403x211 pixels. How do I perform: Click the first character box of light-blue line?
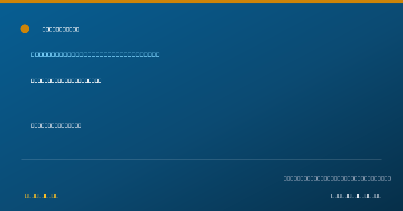point(33,54)
